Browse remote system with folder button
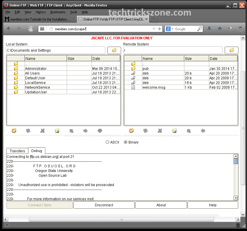 (x=231, y=50)
